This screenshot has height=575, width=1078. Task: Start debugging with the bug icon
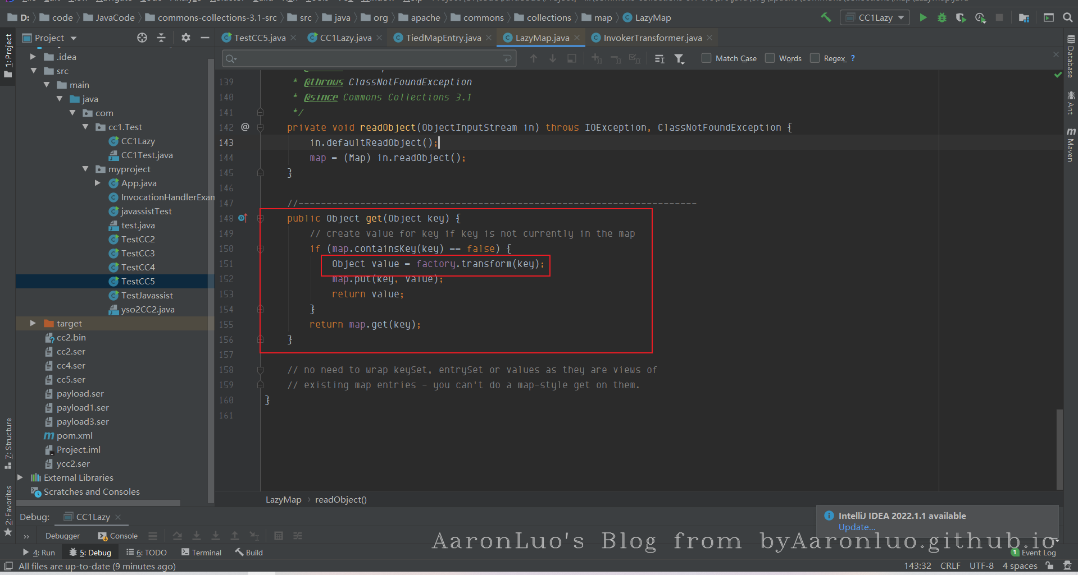point(942,17)
